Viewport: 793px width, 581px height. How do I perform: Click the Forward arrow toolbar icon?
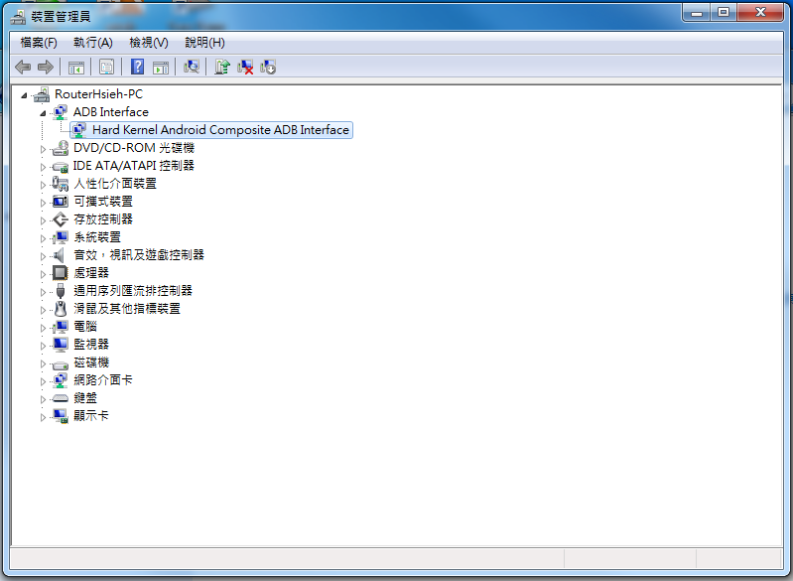point(46,67)
